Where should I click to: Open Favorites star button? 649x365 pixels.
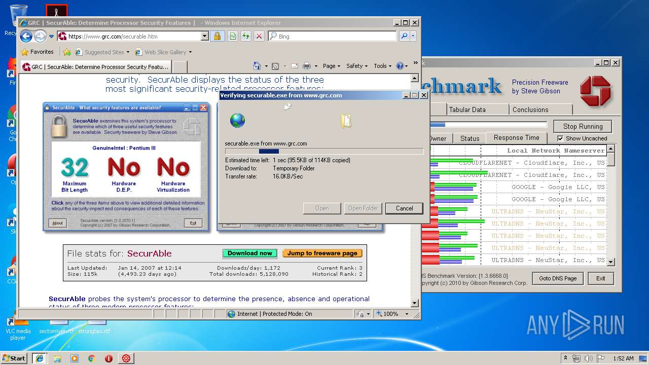coord(37,52)
